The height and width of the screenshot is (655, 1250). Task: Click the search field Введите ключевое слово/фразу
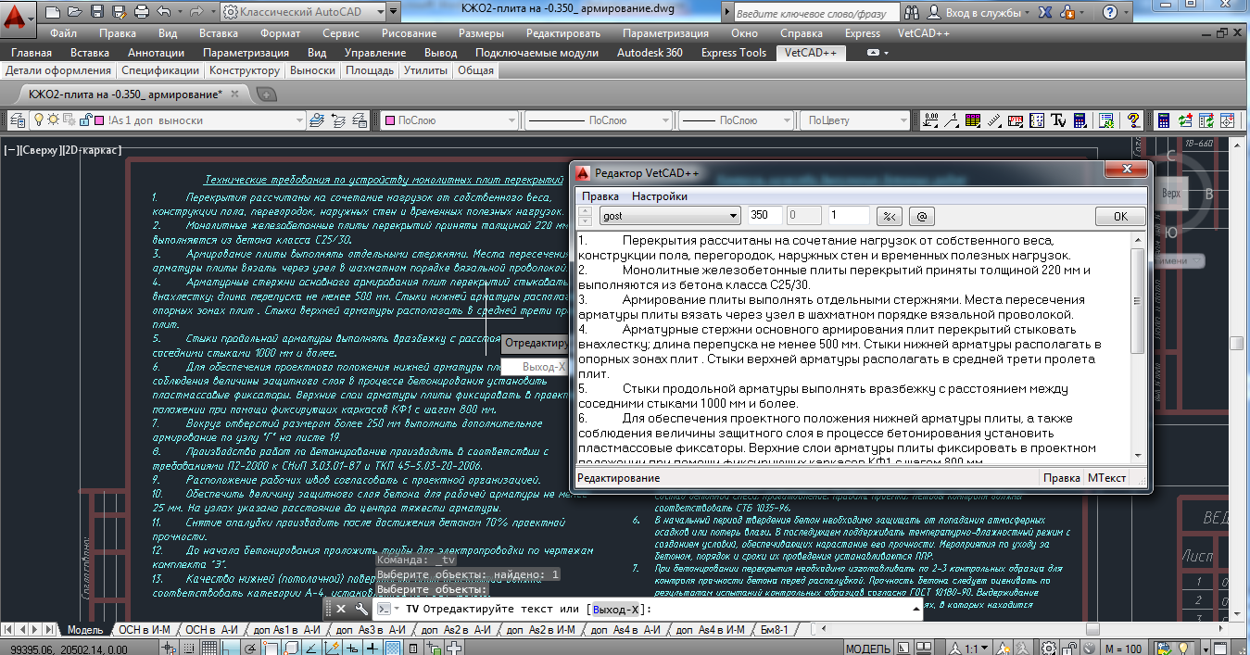815,13
